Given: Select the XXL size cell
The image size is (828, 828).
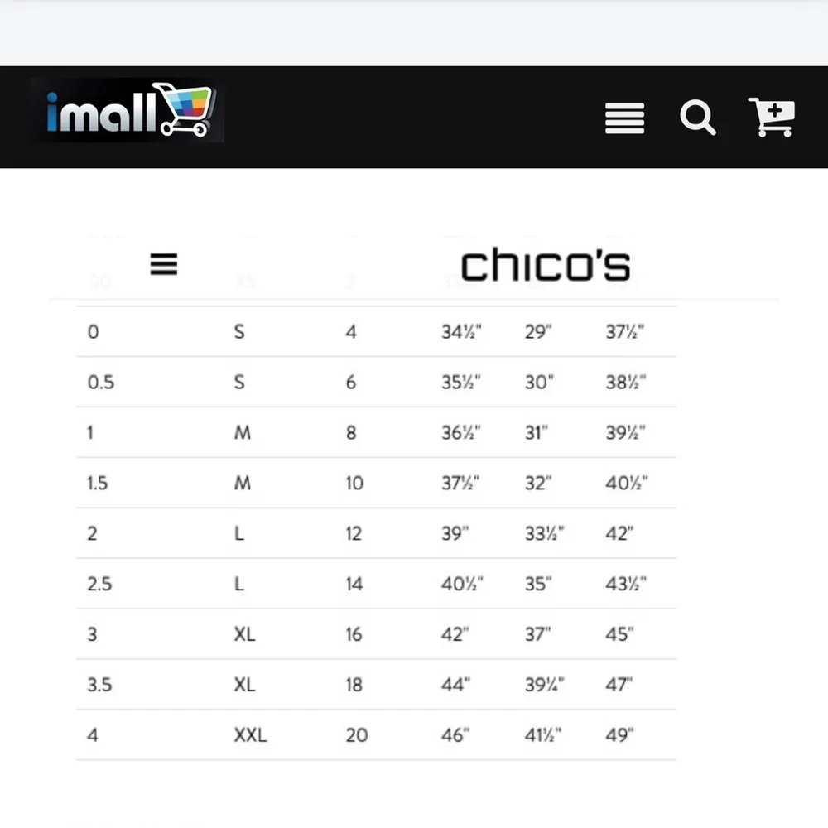Looking at the screenshot, I should [x=250, y=734].
